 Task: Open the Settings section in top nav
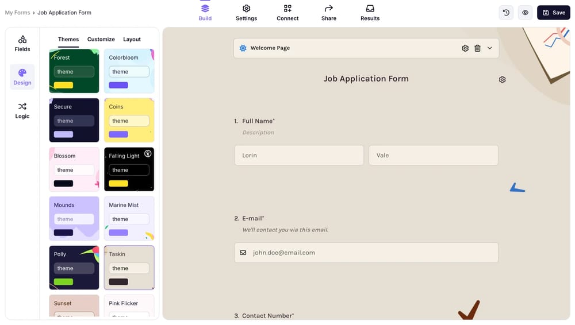coord(246,13)
